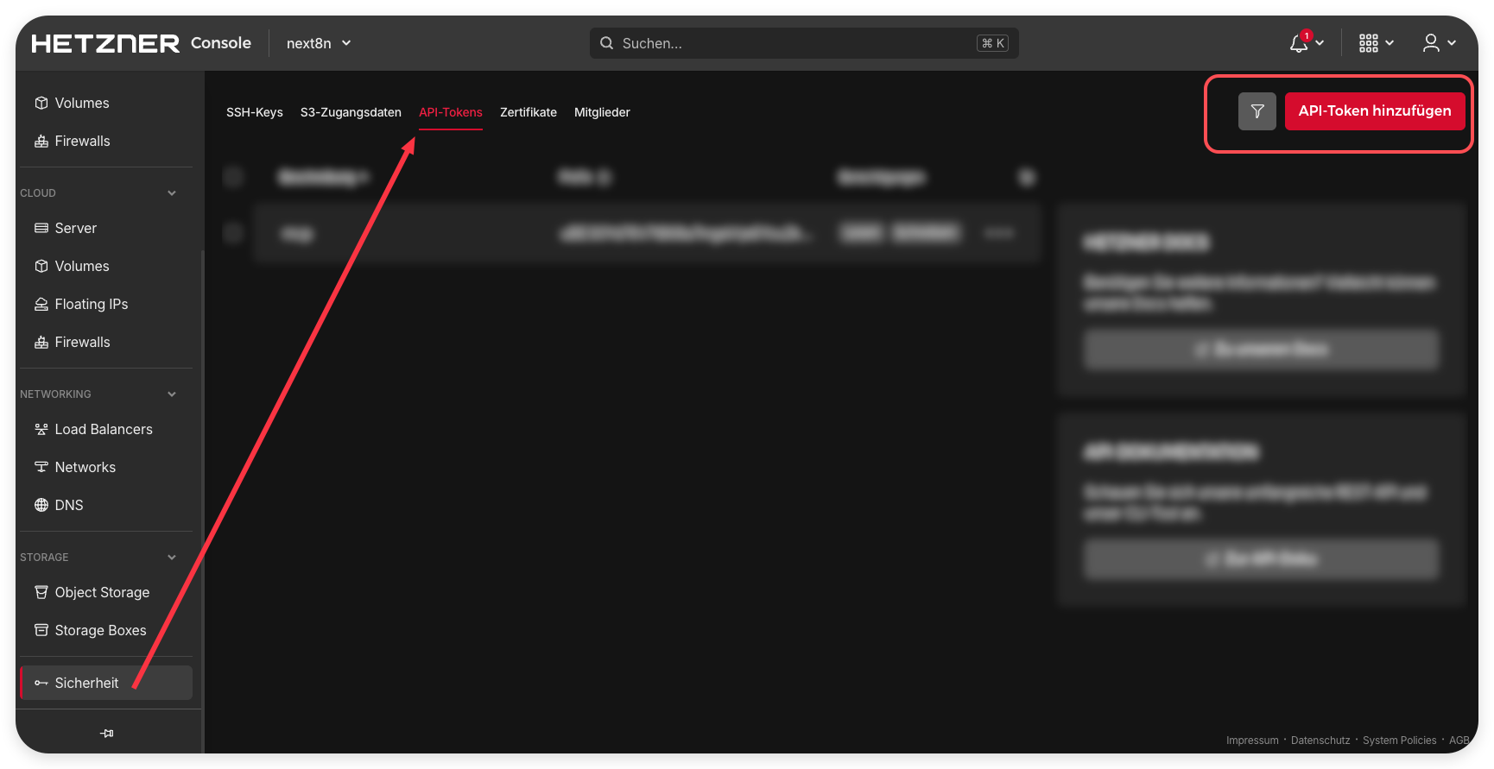
Task: Click the AGB footer link
Action: [1459, 741]
